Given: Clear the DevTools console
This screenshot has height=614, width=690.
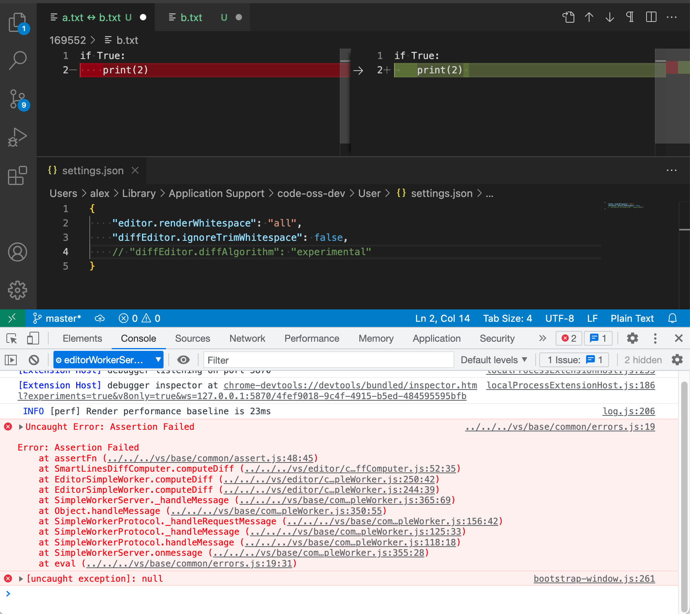Looking at the screenshot, I should click(x=34, y=359).
